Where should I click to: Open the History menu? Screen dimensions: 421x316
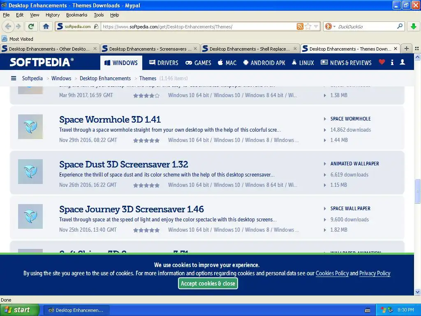(x=53, y=15)
